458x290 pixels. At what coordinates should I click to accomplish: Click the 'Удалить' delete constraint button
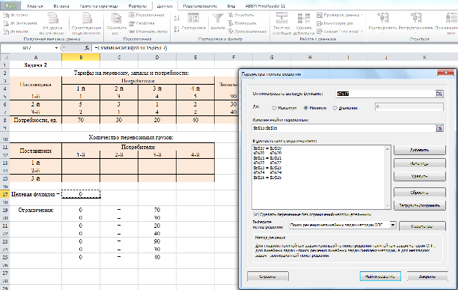(420, 176)
